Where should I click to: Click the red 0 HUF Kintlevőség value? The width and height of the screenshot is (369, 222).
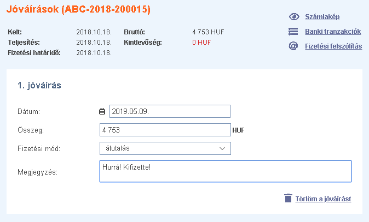pos(201,43)
